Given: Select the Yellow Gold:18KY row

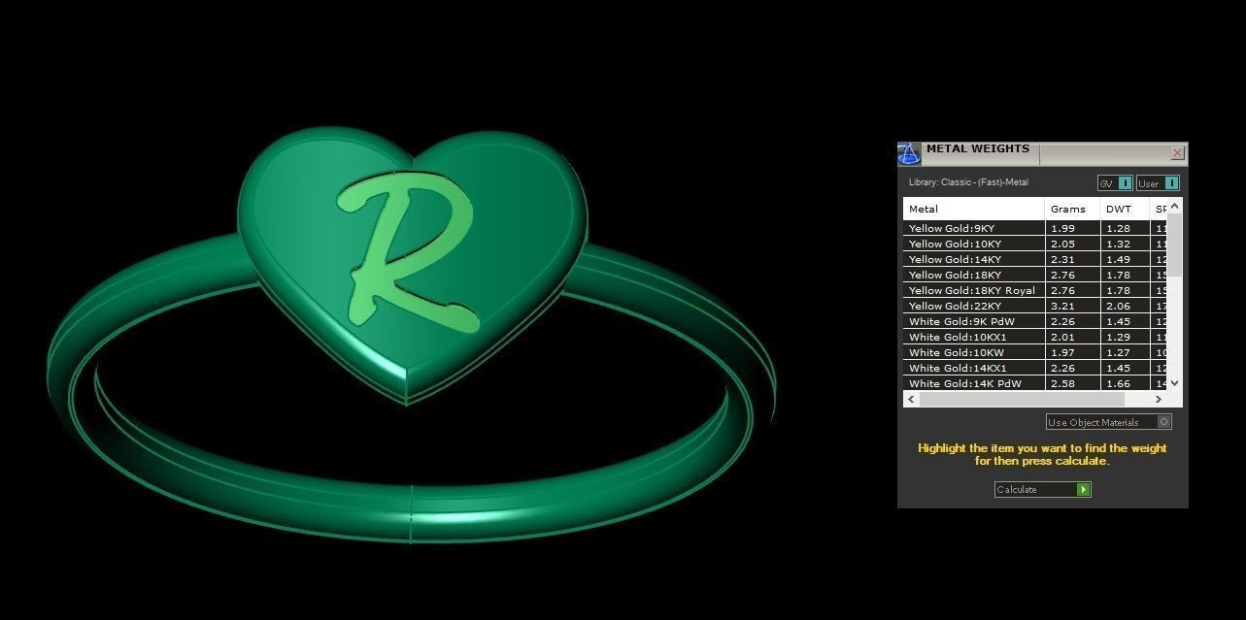Looking at the screenshot, I should coord(1035,275).
